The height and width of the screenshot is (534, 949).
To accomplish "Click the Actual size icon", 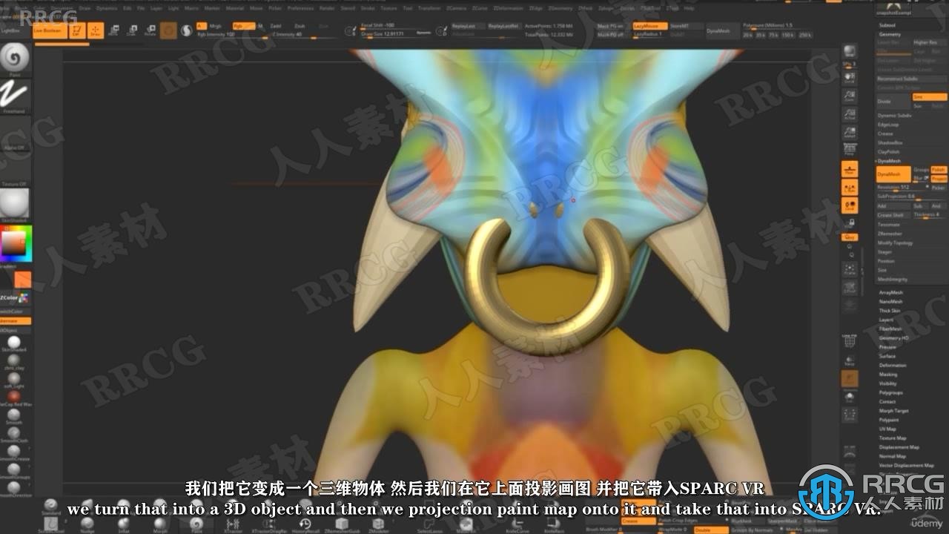I will 850,115.
